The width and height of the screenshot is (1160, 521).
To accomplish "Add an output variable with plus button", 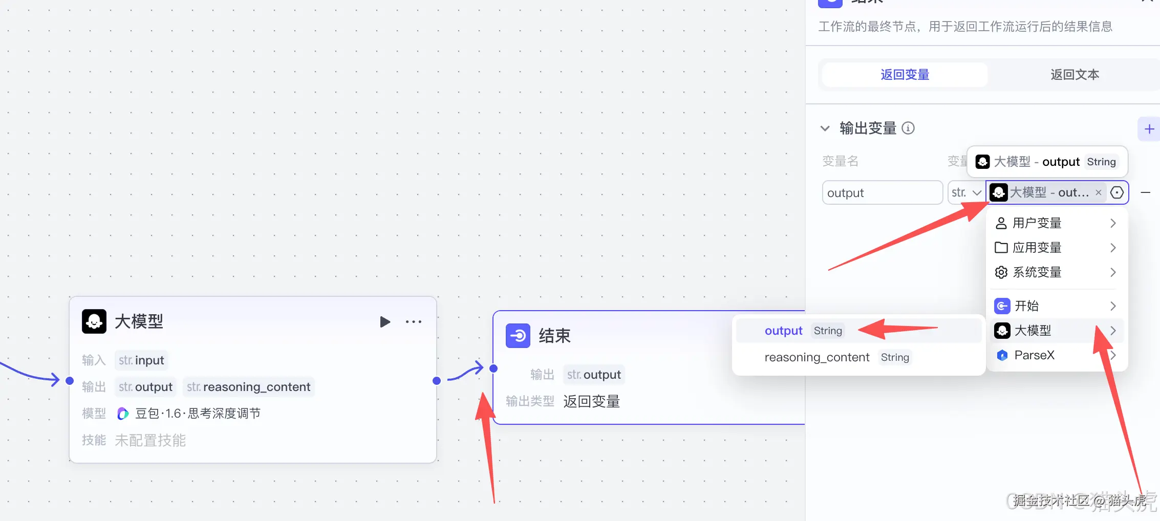I will point(1149,128).
